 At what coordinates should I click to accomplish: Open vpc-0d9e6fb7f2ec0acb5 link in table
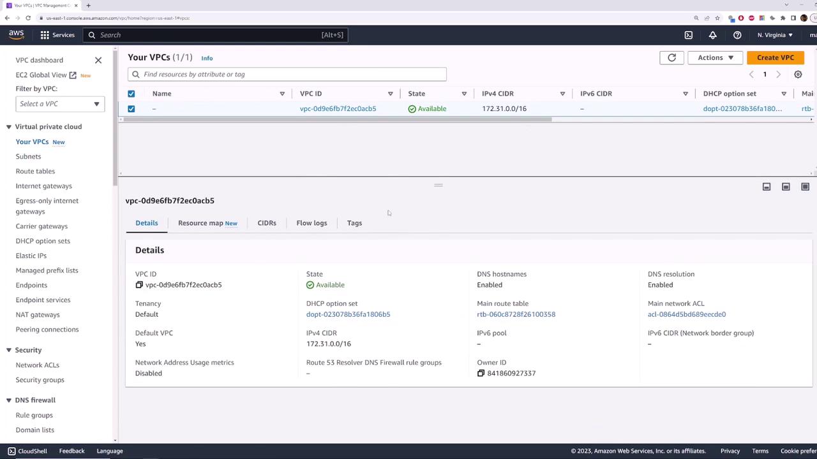click(338, 109)
